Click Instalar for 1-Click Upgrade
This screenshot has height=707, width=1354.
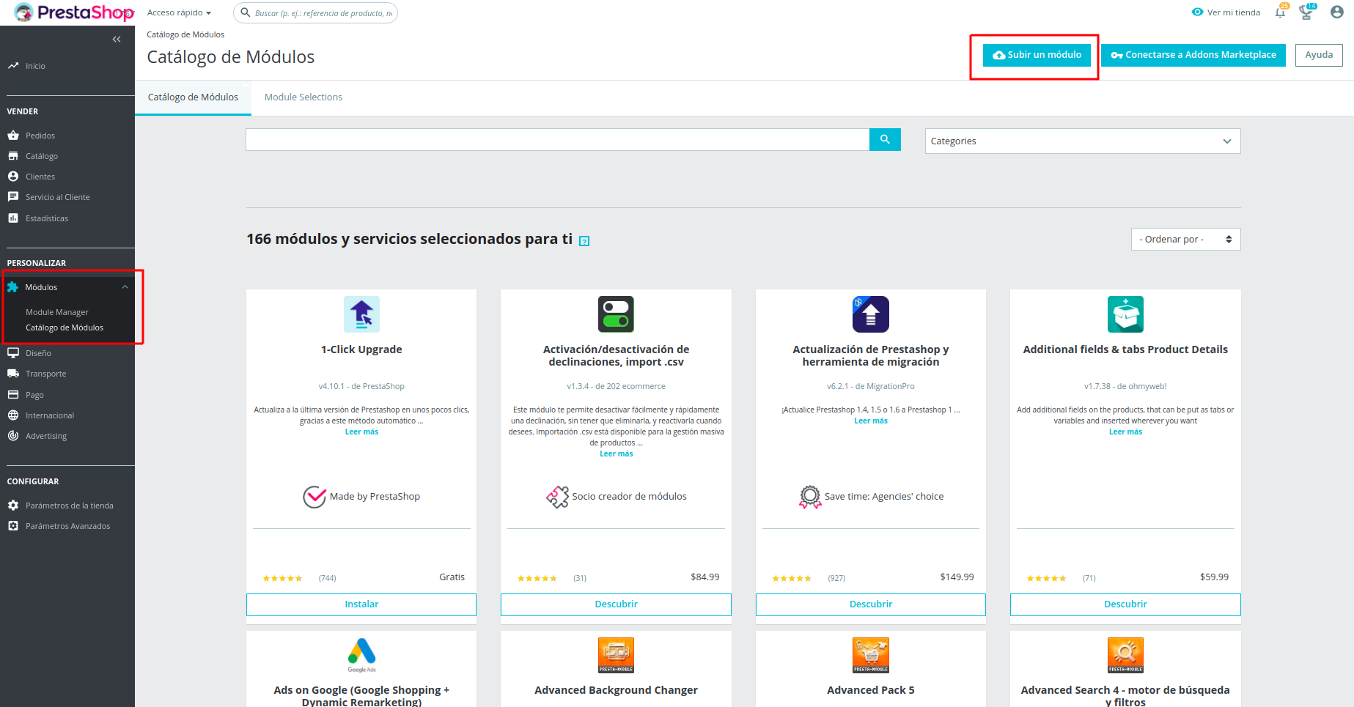point(361,604)
